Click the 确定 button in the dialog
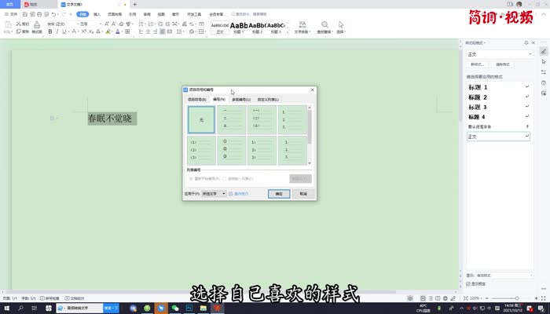Viewport: 550px width, 314px height. (x=277, y=193)
